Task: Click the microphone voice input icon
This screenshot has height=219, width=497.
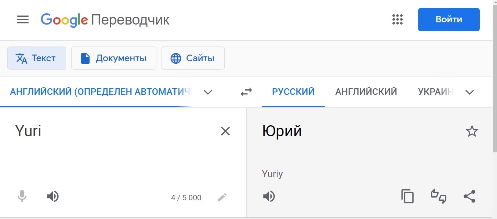Action: (22, 197)
